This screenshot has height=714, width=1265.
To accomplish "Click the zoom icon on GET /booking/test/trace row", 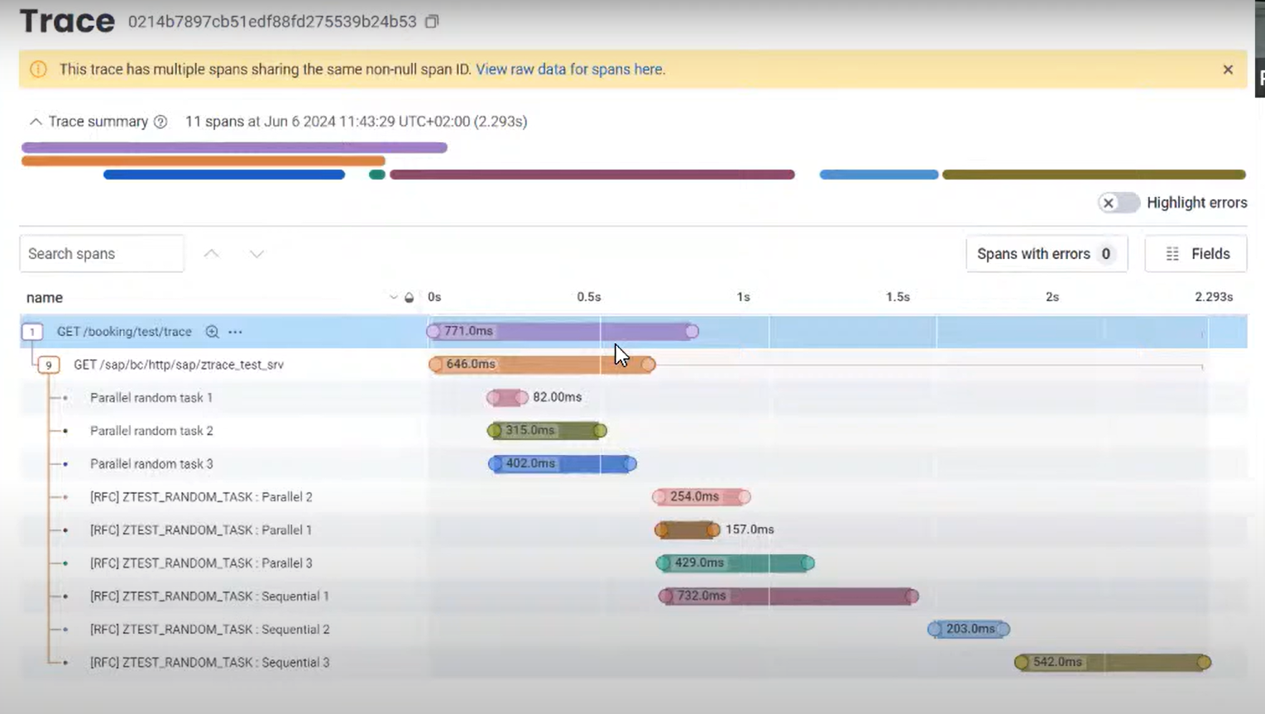I will [212, 332].
